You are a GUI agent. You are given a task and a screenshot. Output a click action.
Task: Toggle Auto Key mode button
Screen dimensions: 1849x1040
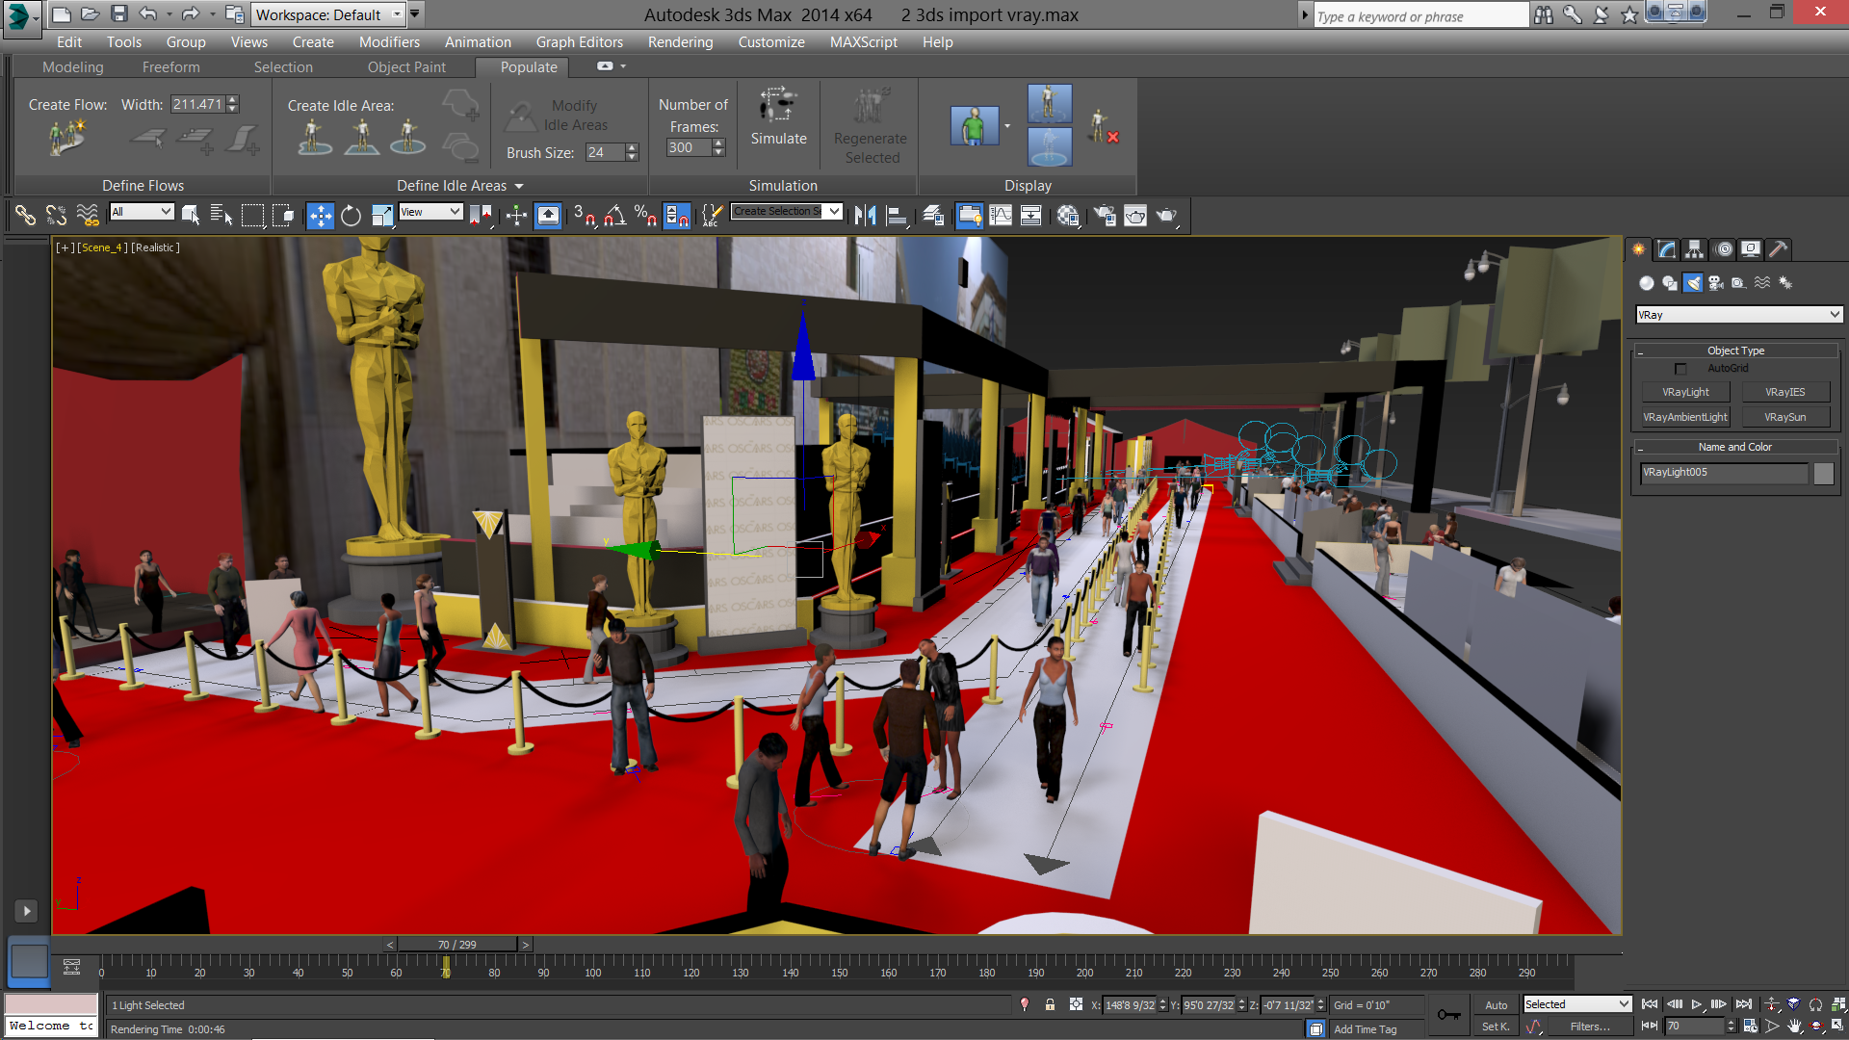point(1496,1004)
